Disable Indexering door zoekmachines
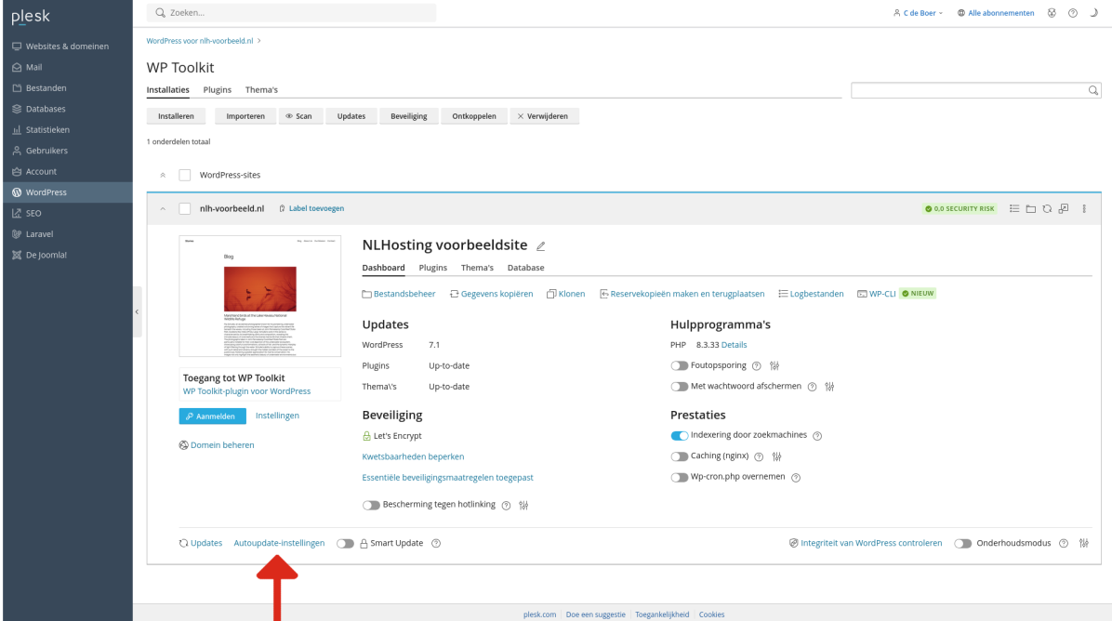 point(679,435)
